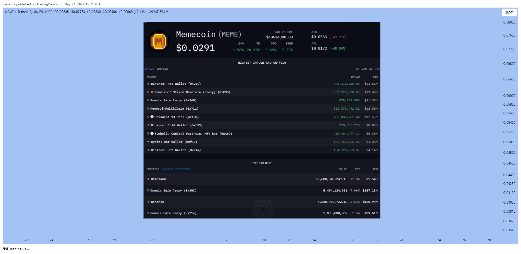Click the TradingView logo at bottom left
Viewport: 521px width, 254px height.
(x=16, y=249)
